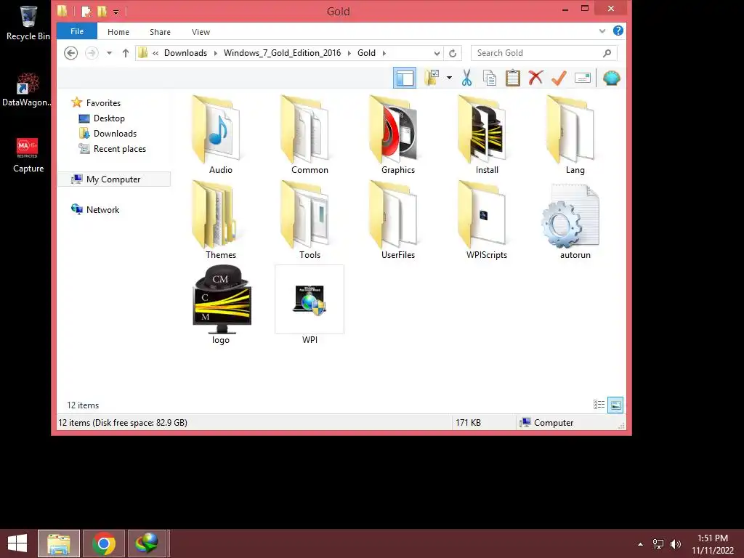Select the WPIScripts folder
744x558 pixels.
(487, 219)
